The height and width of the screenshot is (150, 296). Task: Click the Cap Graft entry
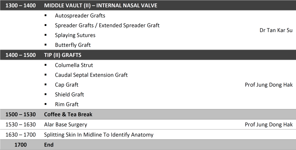pos(66,85)
